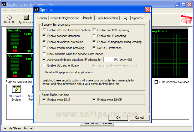This screenshot has height=132, width=194.
Task: Click the Sygate Personal Firewall Pro title icon
Action: pyautogui.click(x=4, y=4)
